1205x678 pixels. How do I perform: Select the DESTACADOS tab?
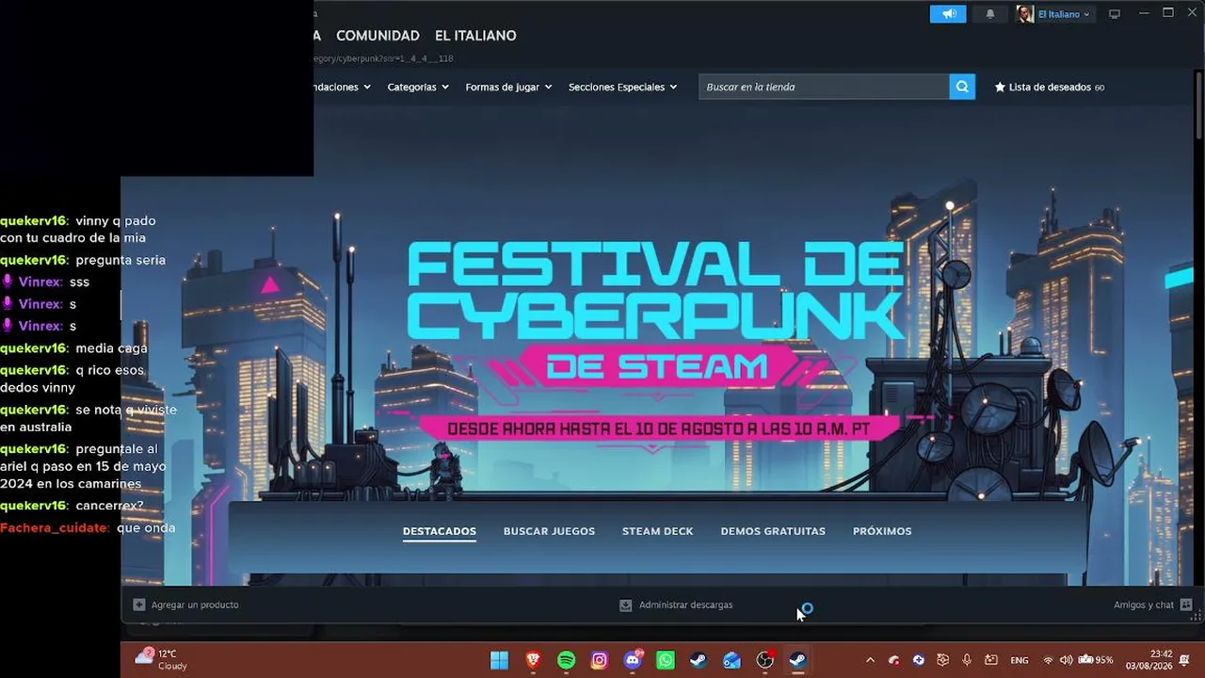click(440, 531)
